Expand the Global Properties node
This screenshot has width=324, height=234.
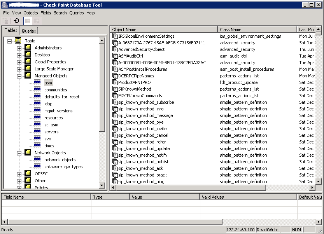click(19, 62)
